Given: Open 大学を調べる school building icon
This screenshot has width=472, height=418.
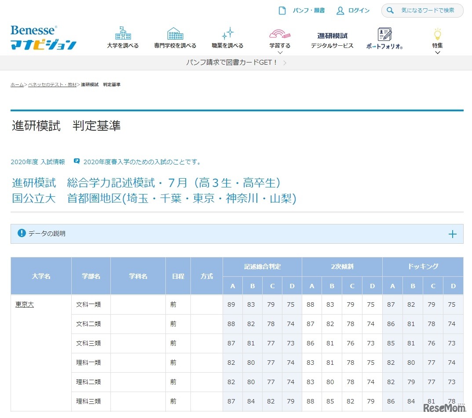Looking at the screenshot, I should pos(123,33).
